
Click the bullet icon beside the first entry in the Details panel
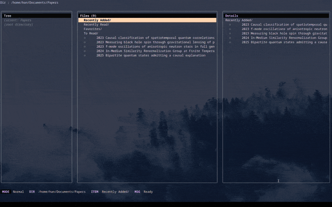click(x=230, y=24)
